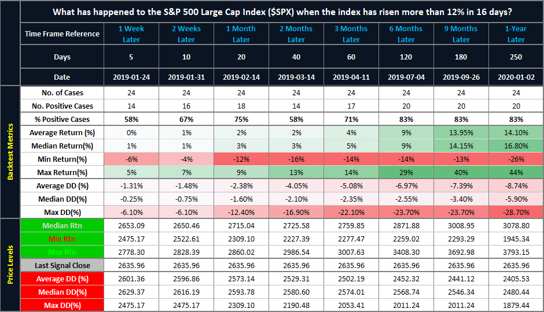Select the red -26% Min Return cell
Viewport: 544px width, 312px height.
coord(516,159)
